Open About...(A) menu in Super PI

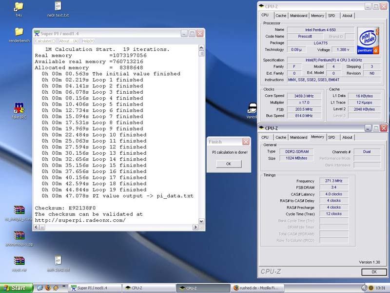(x=69, y=41)
